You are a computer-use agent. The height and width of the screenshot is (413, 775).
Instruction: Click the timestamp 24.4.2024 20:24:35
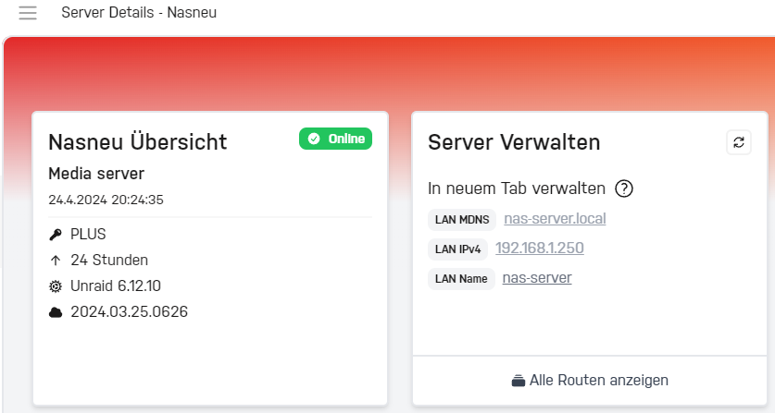pos(106,200)
